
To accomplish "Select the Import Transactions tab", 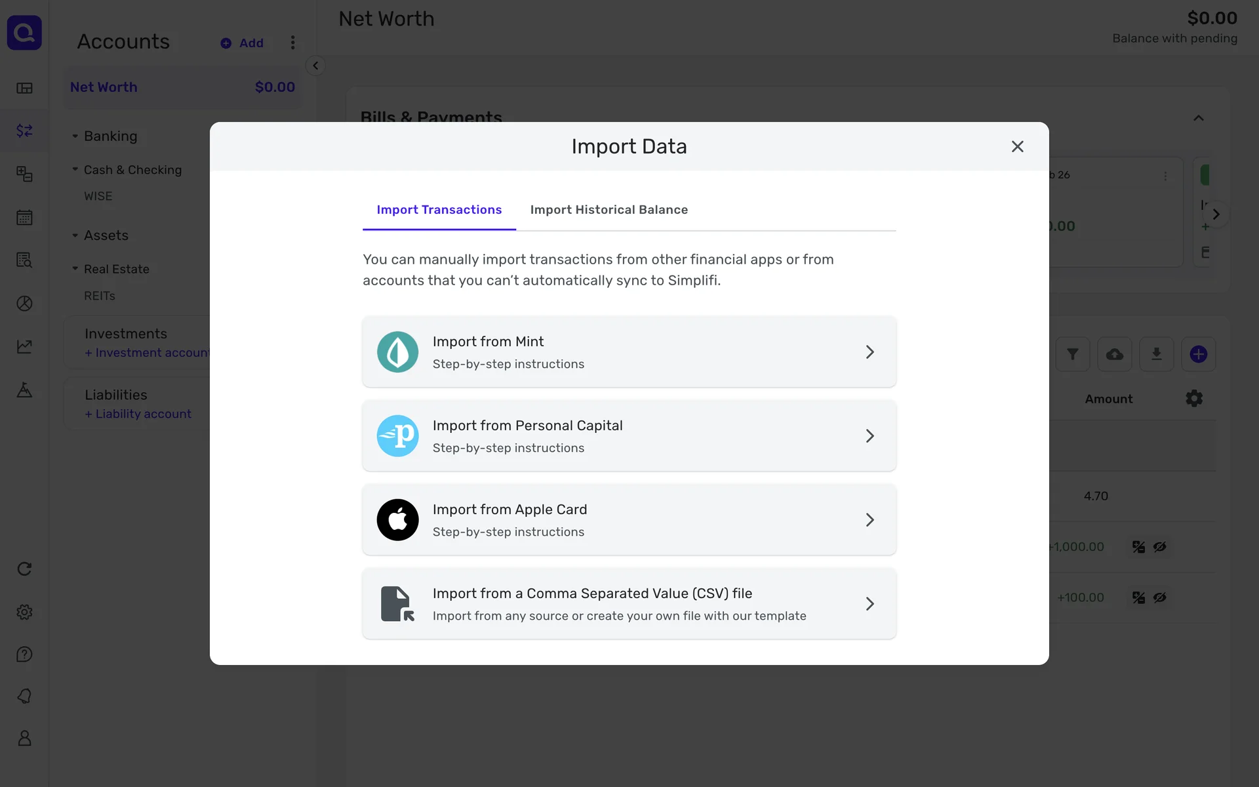I will (x=439, y=210).
